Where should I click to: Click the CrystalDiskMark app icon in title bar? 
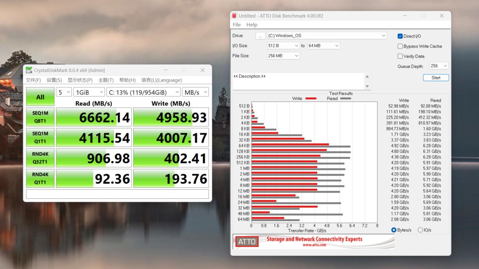29,70
